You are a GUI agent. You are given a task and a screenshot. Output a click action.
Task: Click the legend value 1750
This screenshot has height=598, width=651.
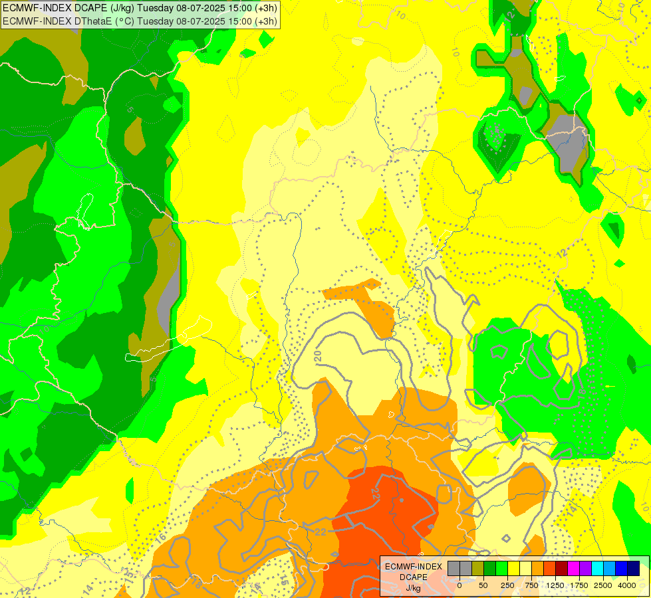pos(579,585)
